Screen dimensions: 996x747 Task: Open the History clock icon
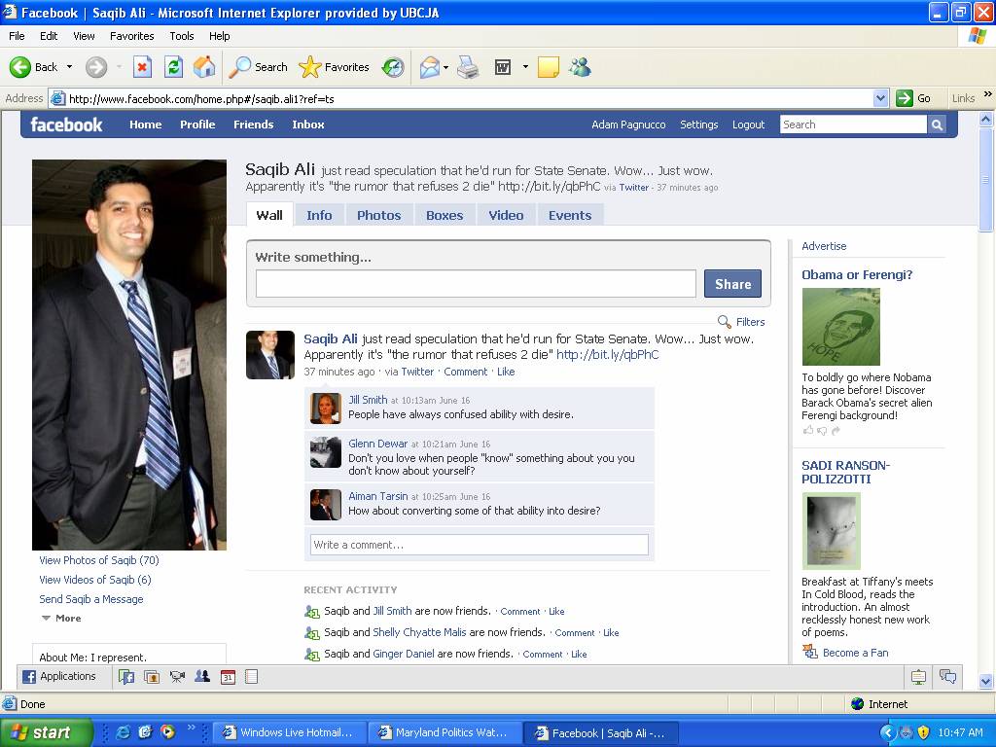(x=393, y=67)
